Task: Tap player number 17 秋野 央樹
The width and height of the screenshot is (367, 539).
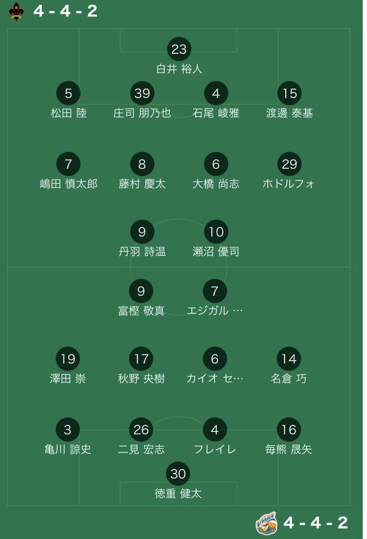Action: [142, 359]
